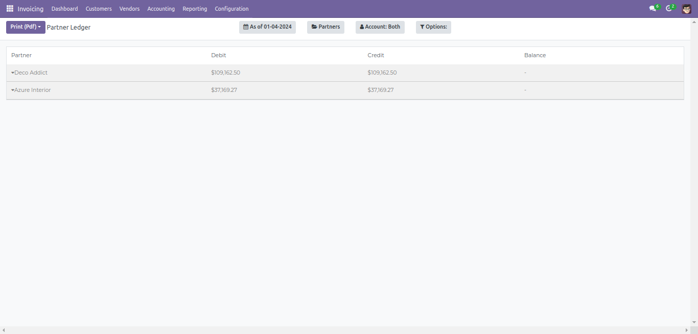Open the activities clock icon

pos(669,9)
